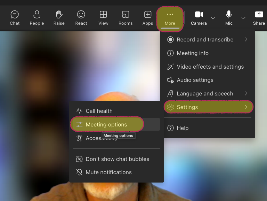
Task: Open the React emoji picker
Action: point(81,18)
